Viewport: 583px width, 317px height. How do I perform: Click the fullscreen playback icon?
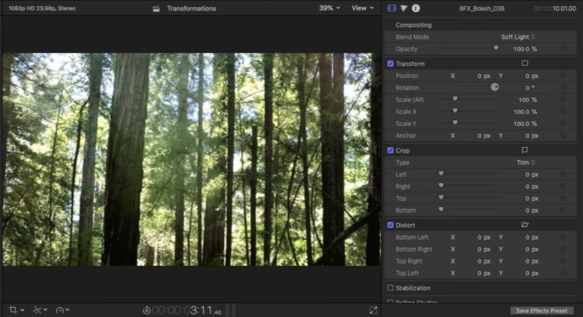(x=373, y=310)
